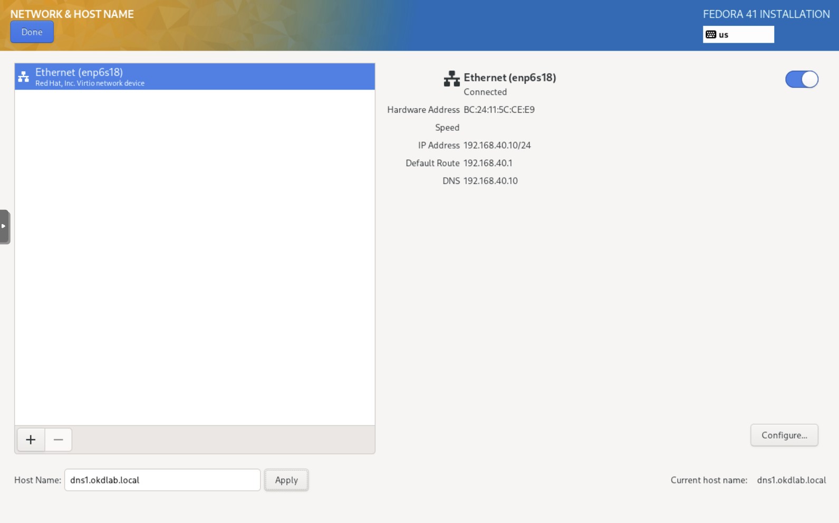This screenshot has height=523, width=839.
Task: Click the IP address 192.168.40.10/24 value
Action: (x=497, y=146)
